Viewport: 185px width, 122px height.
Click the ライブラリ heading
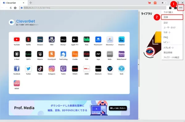[146, 14]
